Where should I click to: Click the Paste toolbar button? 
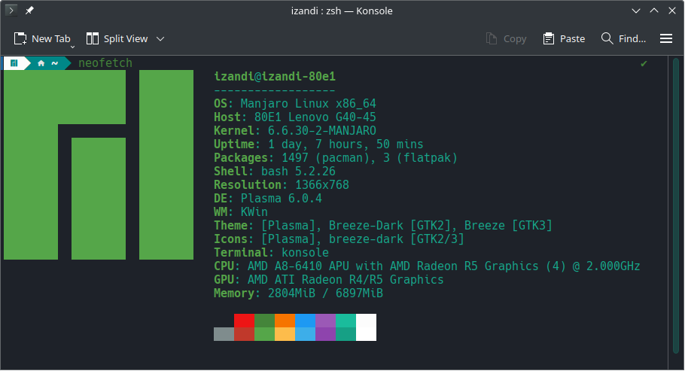pos(564,39)
